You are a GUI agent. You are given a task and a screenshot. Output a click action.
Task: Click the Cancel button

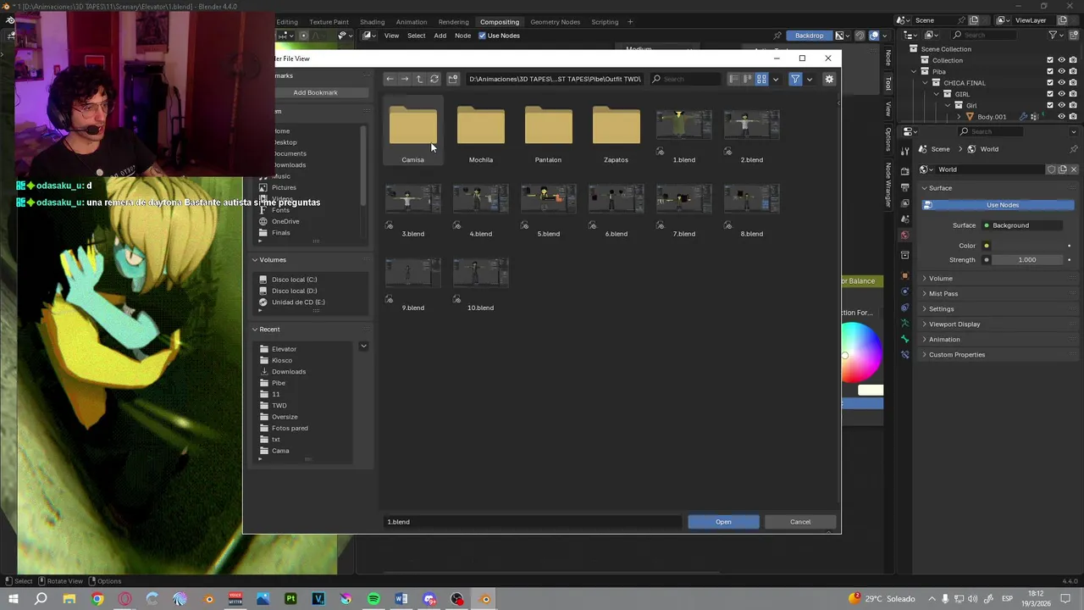[800, 522]
